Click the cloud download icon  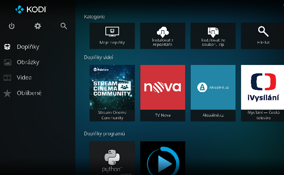click(x=163, y=32)
